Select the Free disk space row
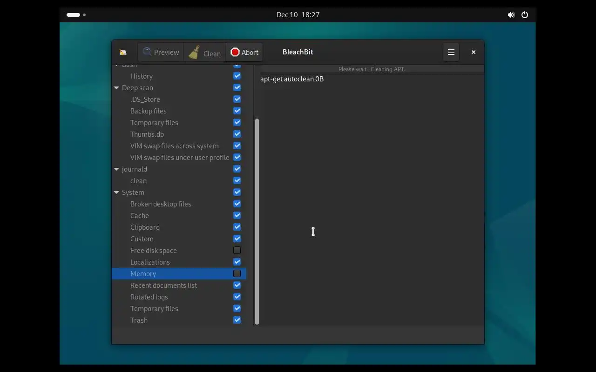Viewport: 596px width, 372px height. [x=179, y=250]
